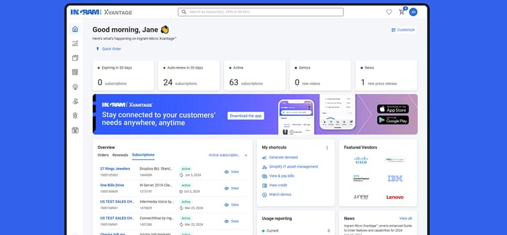This screenshot has width=507, height=235.
Task: Click the 27 Rings Jewelers customer link
Action: (x=115, y=169)
